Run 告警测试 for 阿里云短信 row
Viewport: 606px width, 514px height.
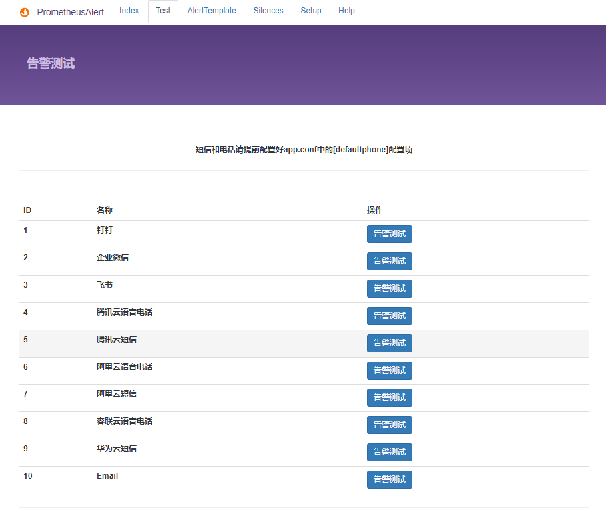[x=389, y=397]
